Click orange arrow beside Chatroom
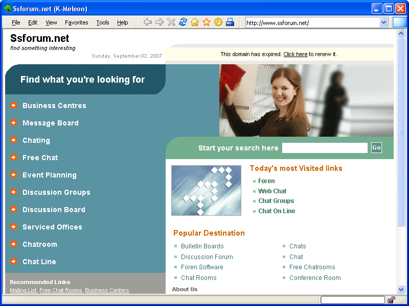 [14, 244]
